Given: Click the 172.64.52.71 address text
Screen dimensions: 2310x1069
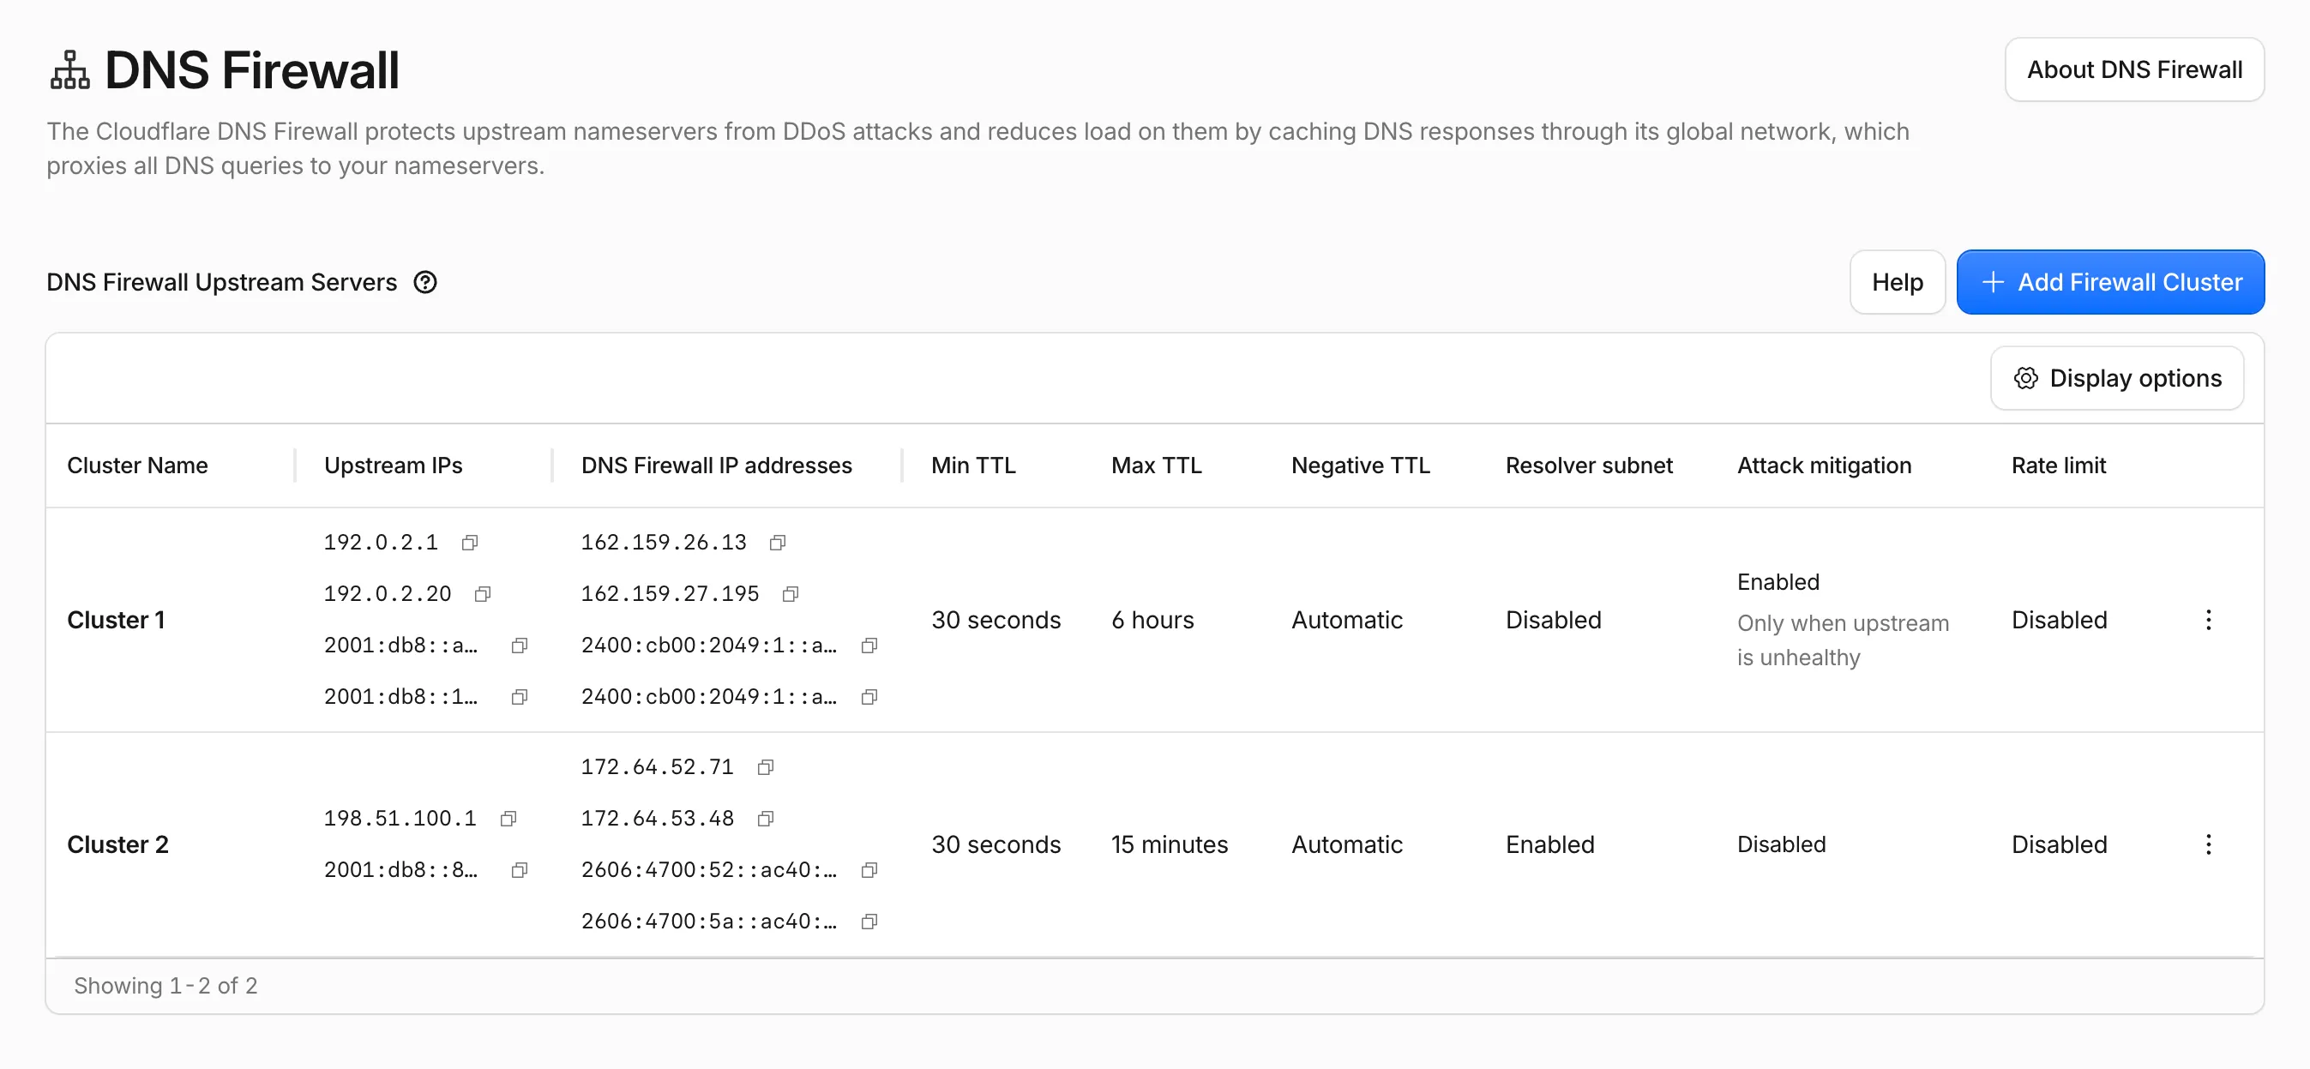Looking at the screenshot, I should click(658, 766).
